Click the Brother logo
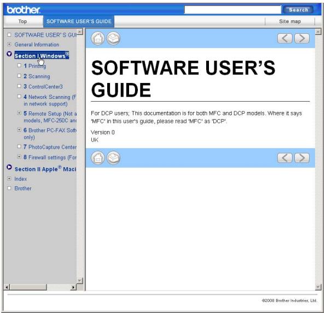The width and height of the screenshot is (326, 313). 24,10
